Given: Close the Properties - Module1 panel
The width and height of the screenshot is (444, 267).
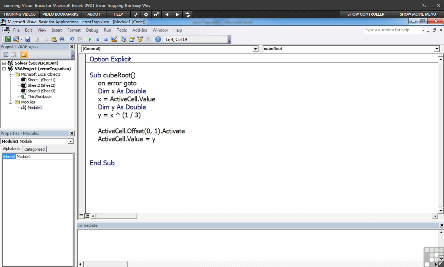Looking at the screenshot, I should coord(72,133).
